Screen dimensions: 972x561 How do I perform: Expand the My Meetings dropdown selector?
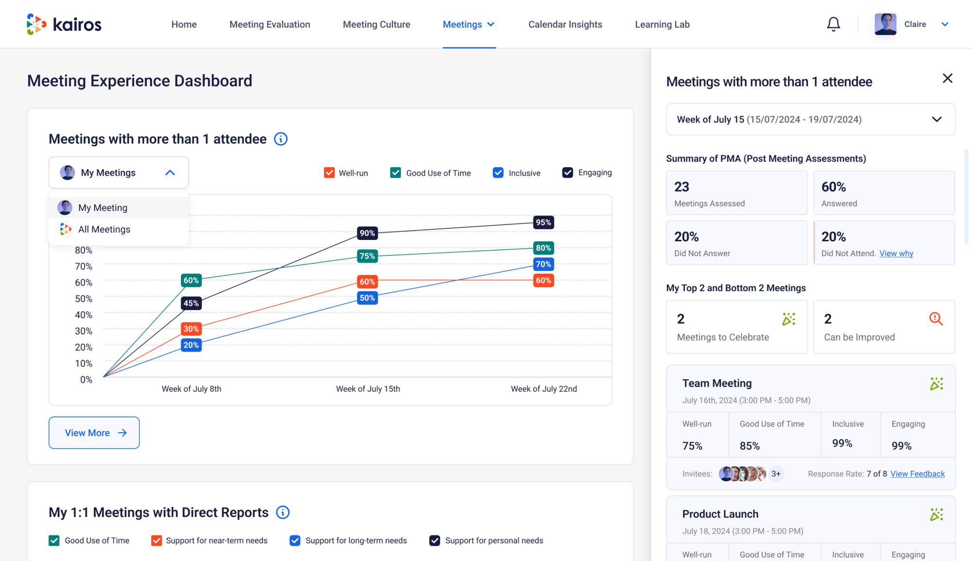click(x=118, y=172)
